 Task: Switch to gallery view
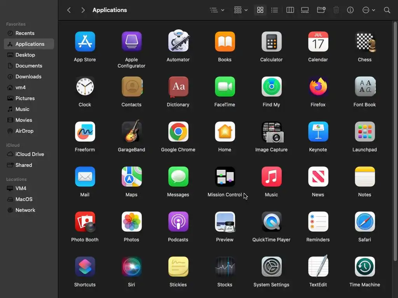[x=305, y=10]
